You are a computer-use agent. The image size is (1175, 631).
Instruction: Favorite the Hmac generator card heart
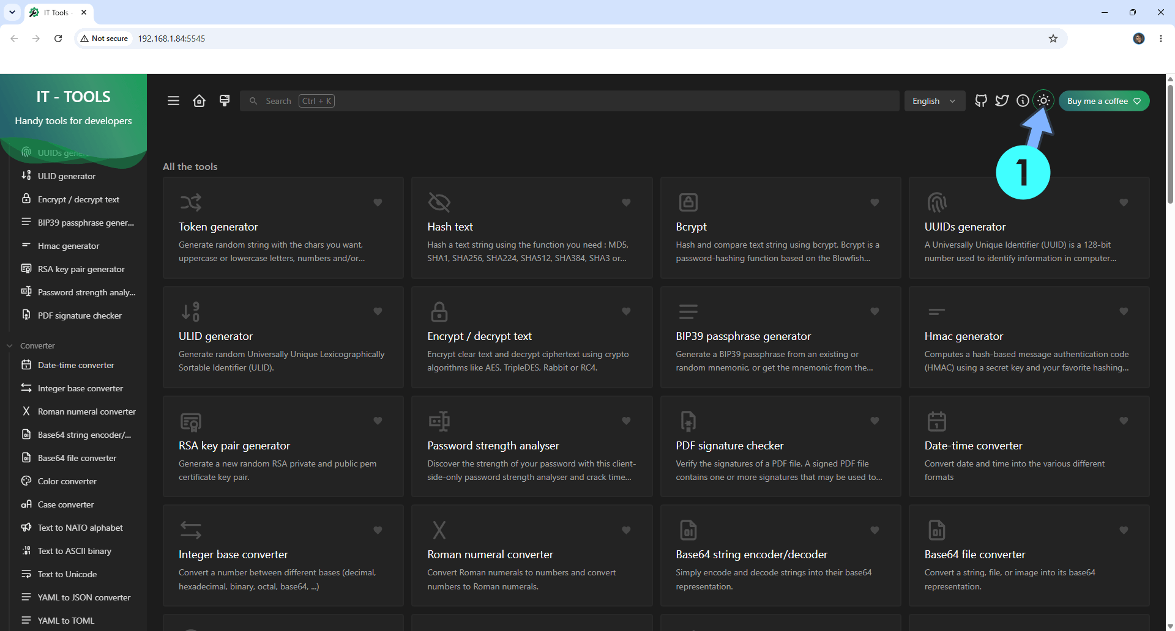(x=1124, y=311)
